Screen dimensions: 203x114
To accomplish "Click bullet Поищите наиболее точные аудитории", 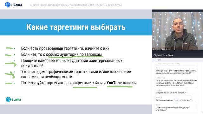I will click(x=72, y=63).
